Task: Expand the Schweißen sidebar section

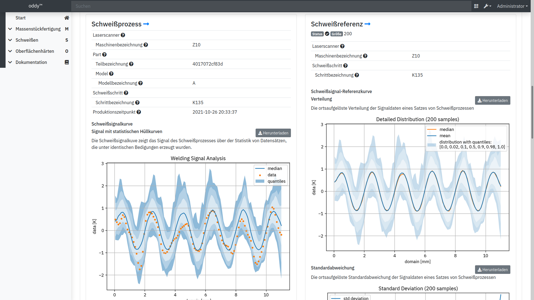Action: pos(27,40)
